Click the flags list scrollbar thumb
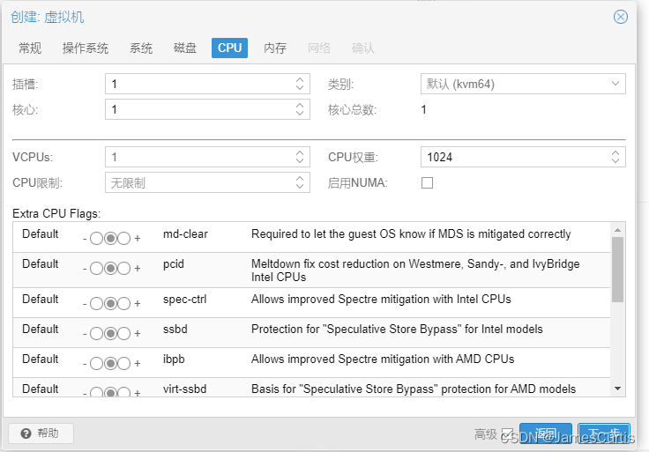Screen dimensions: 649x452 coord(617,270)
